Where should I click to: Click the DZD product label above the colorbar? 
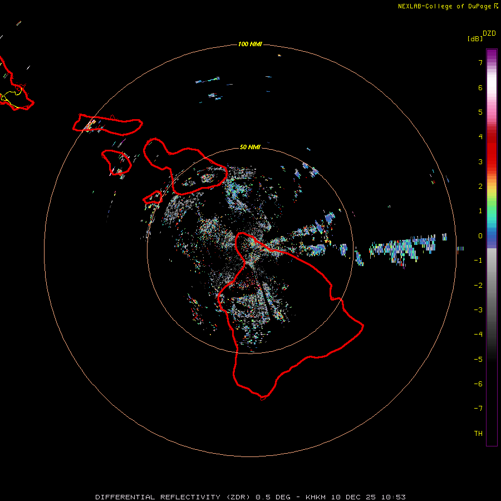(489, 33)
